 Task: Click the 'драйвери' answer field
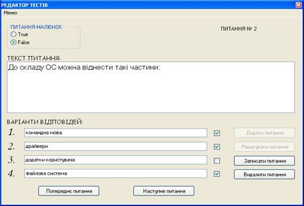[116, 146]
